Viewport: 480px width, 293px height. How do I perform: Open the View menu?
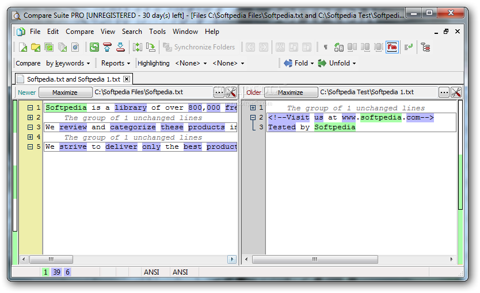(108, 32)
